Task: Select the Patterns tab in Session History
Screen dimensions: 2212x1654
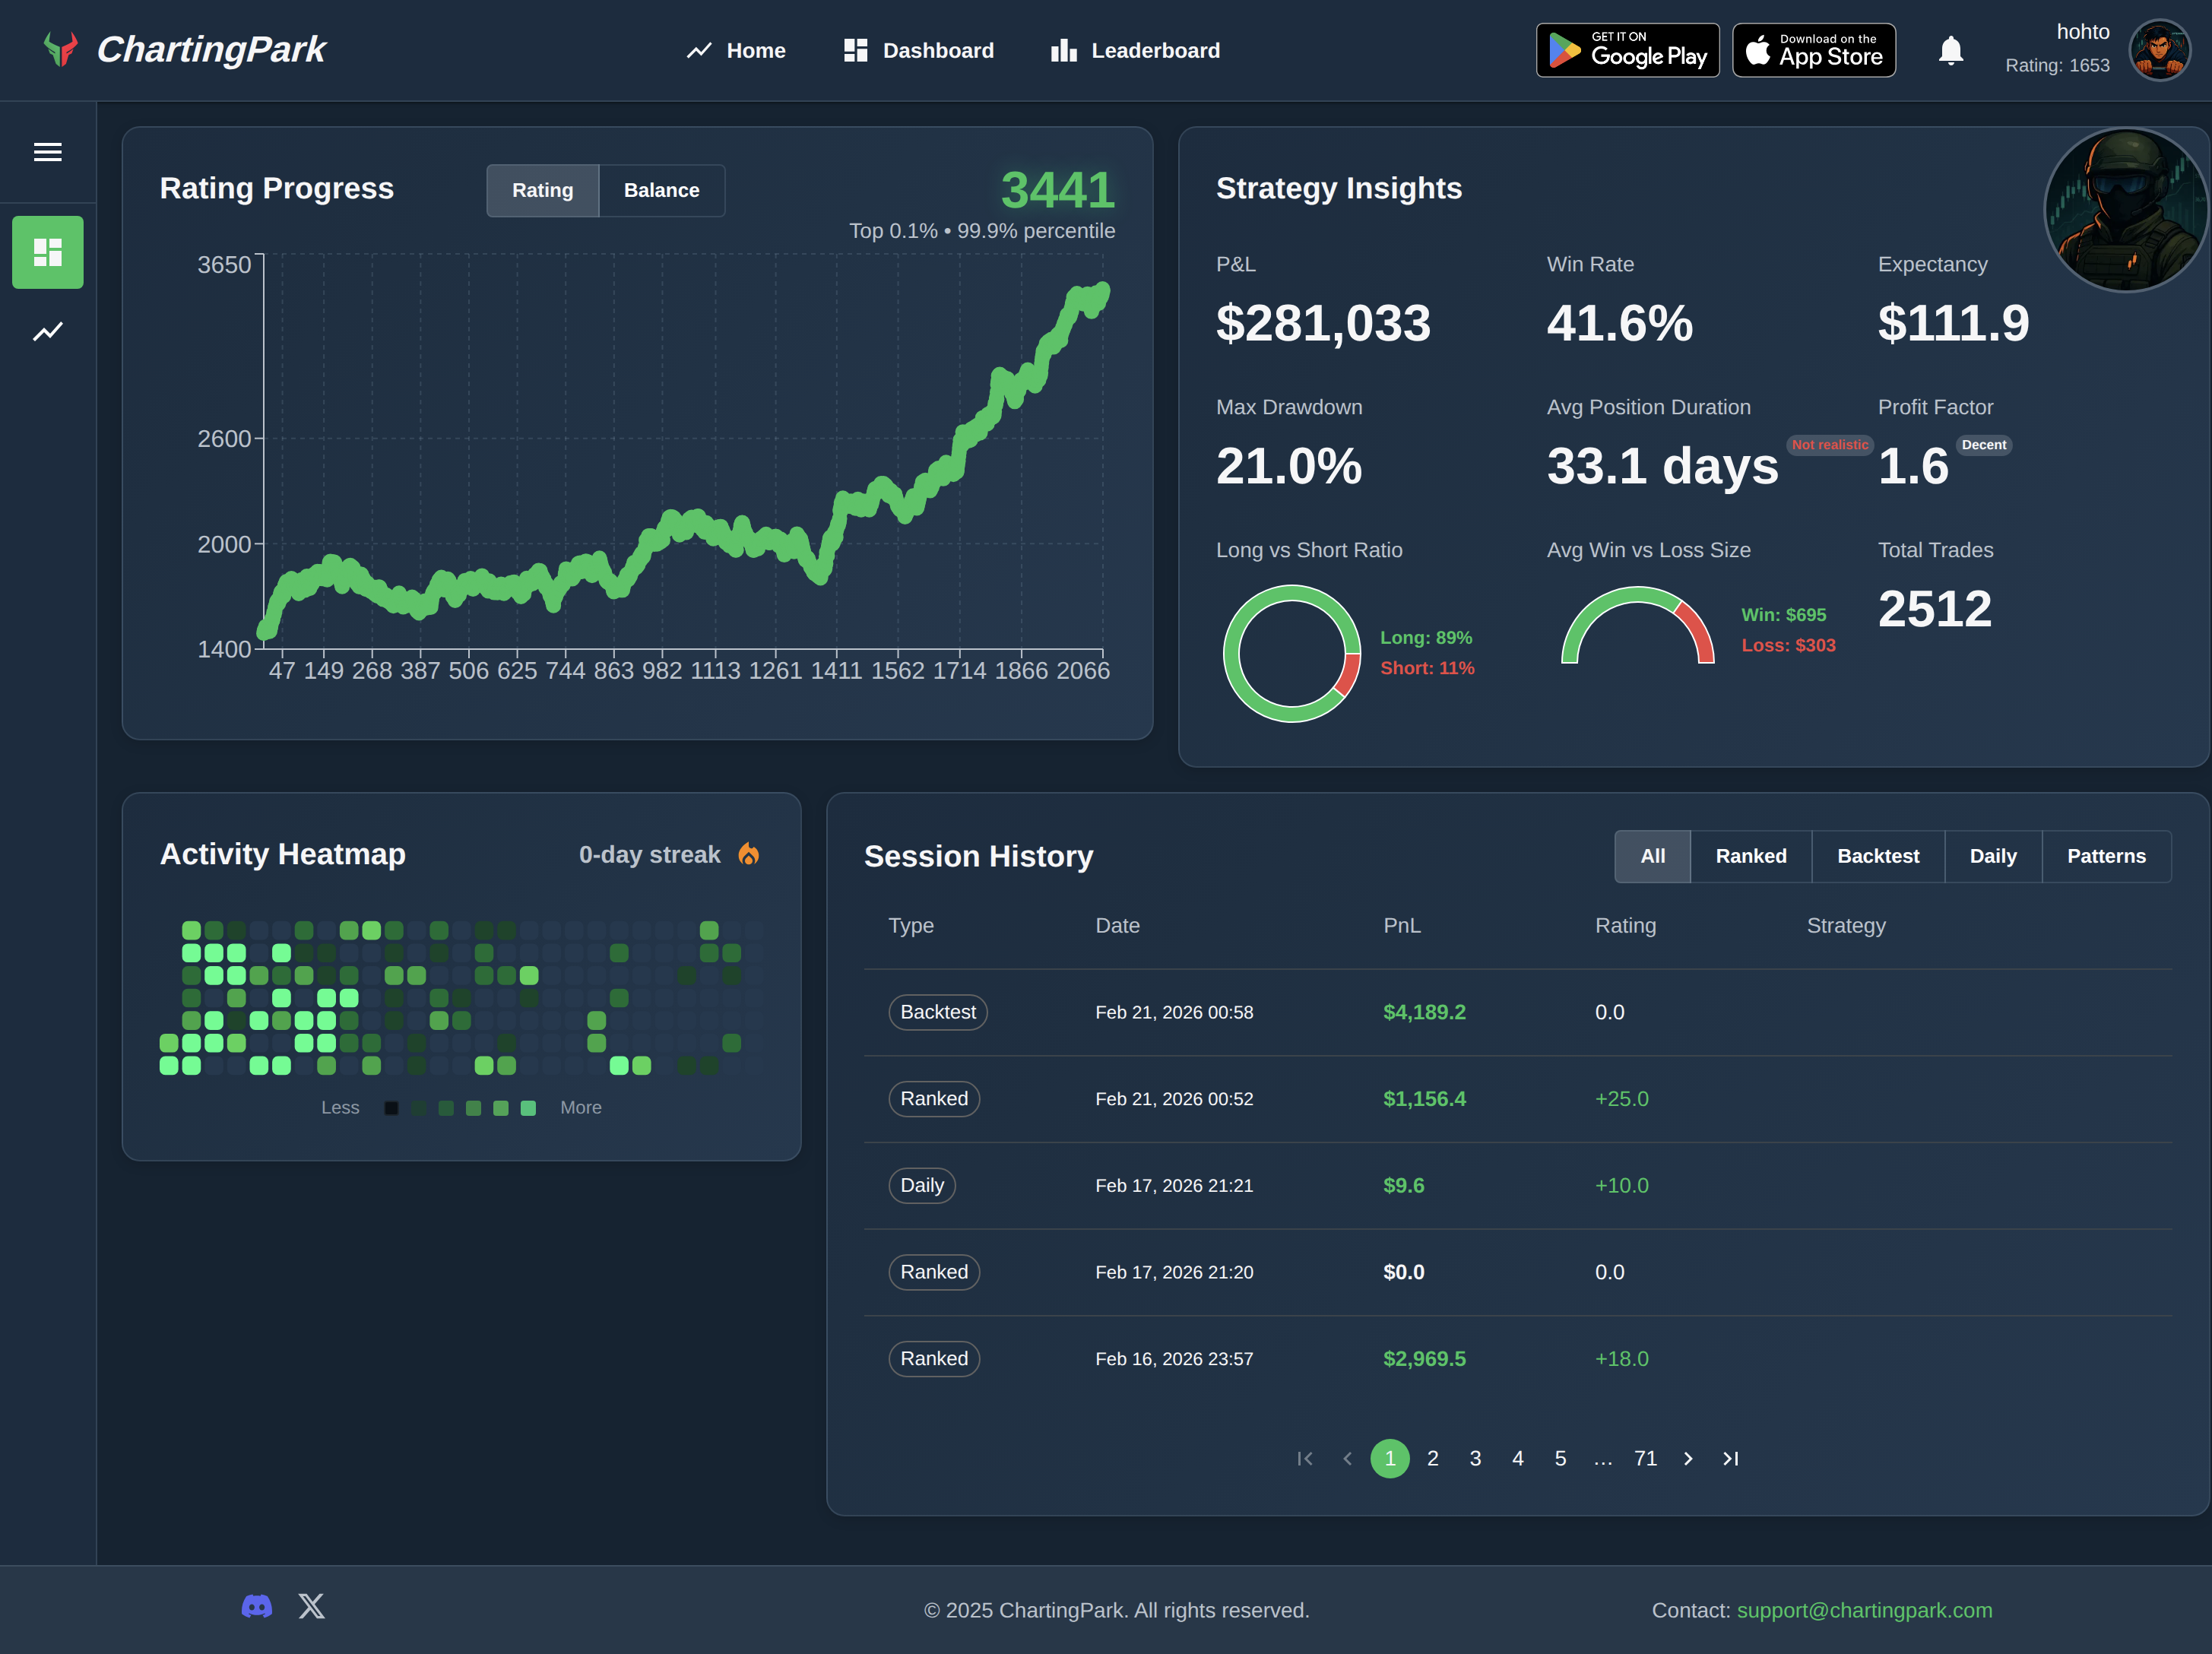Action: click(x=2106, y=856)
